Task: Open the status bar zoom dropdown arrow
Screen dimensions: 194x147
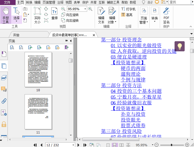Action: point(153,145)
